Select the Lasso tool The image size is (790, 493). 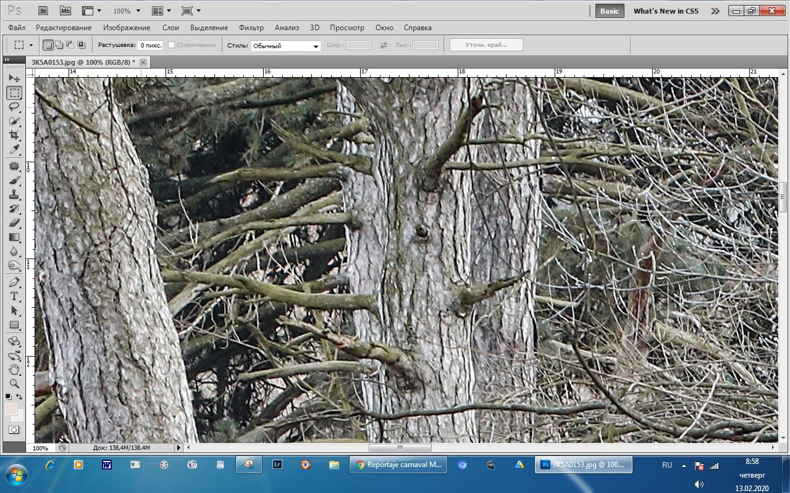tap(14, 107)
